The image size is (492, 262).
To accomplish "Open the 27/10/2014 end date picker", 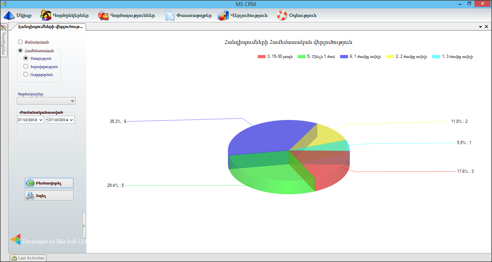I will [72, 120].
